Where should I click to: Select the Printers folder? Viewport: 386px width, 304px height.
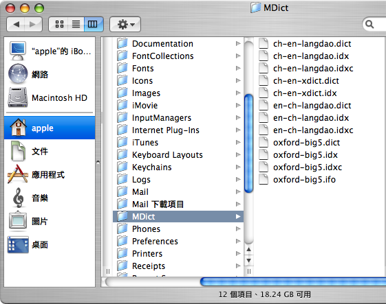tap(178, 254)
